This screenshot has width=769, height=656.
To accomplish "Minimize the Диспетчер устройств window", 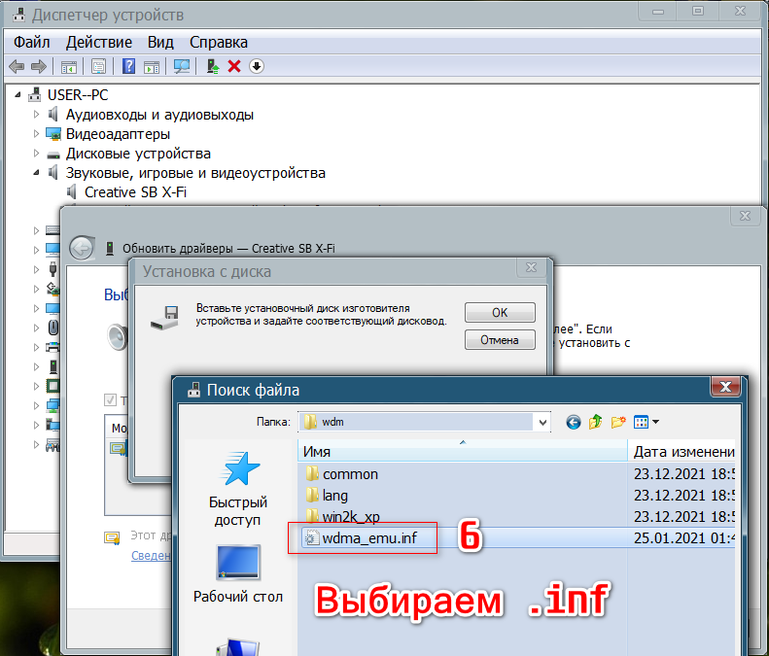I will (x=658, y=12).
